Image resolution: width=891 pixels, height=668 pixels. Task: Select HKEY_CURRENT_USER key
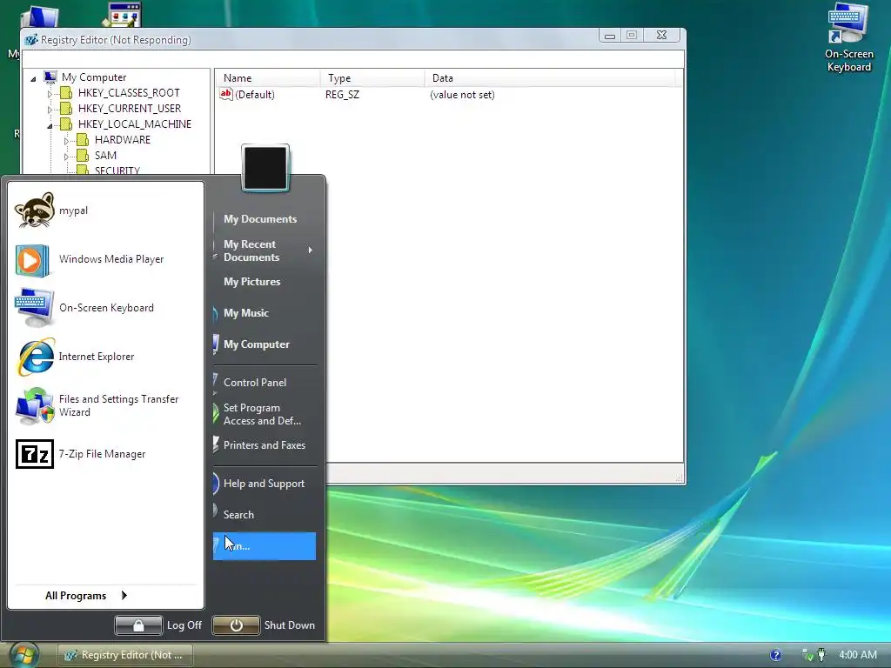click(x=130, y=109)
